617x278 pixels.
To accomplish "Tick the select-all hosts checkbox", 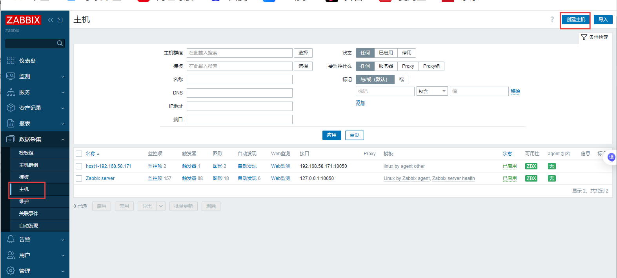I will point(79,154).
